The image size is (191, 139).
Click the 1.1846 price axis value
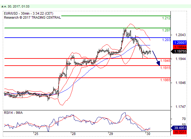click(x=180, y=83)
